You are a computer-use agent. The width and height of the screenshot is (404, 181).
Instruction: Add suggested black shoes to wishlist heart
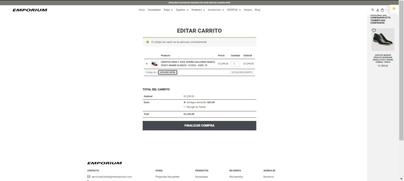pyautogui.click(x=374, y=31)
